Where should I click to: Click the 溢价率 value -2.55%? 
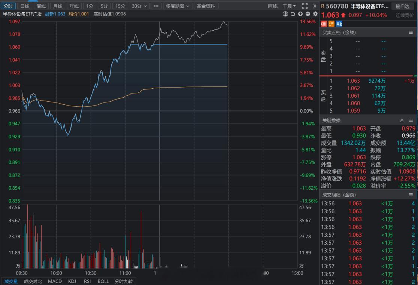pos(406,186)
